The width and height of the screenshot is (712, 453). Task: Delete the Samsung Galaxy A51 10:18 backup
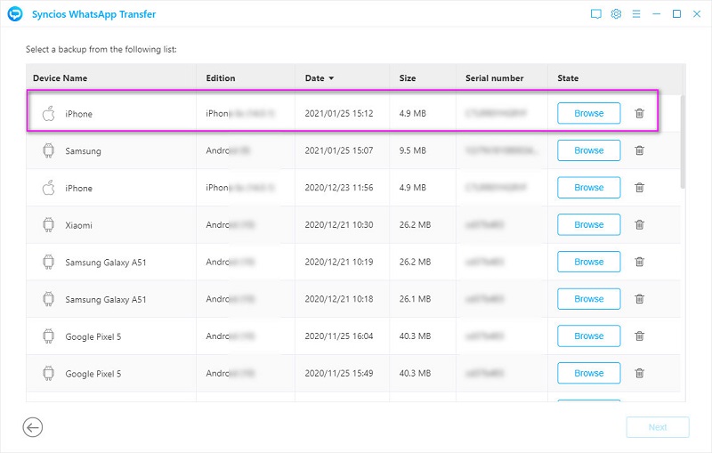[639, 299]
